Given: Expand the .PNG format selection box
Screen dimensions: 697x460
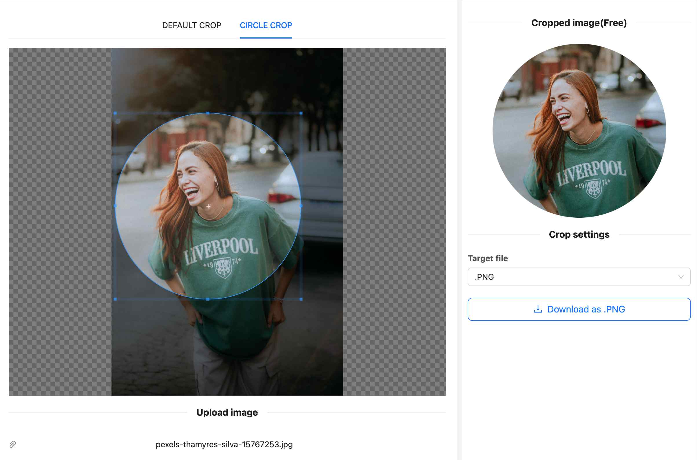Looking at the screenshot, I should pos(579,277).
